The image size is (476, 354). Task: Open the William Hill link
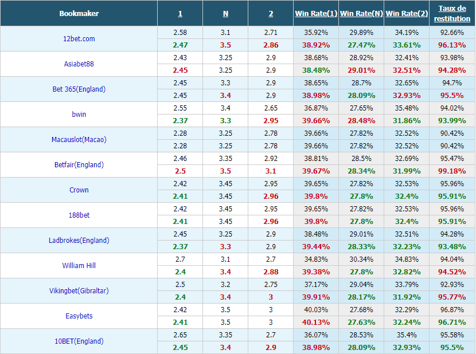click(x=79, y=265)
